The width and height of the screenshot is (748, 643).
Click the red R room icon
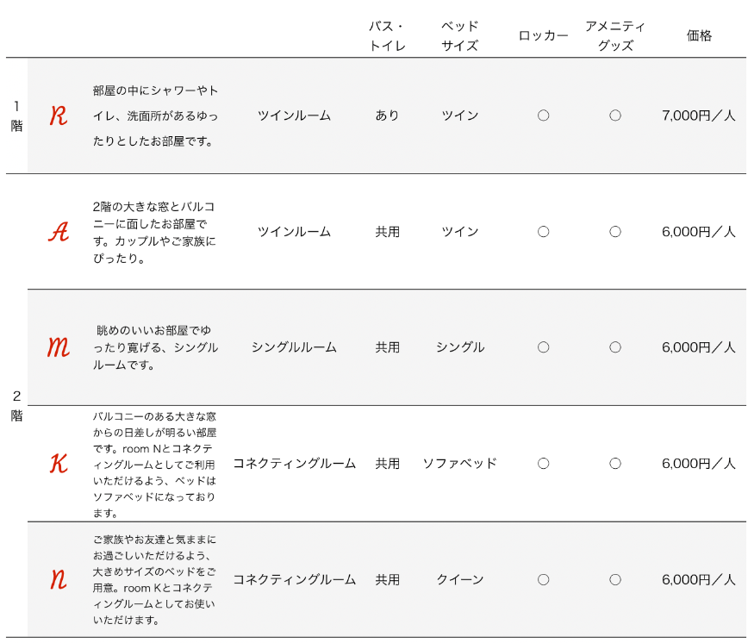point(59,115)
